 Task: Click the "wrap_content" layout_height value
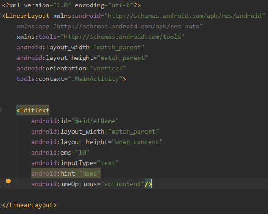[x=137, y=142]
